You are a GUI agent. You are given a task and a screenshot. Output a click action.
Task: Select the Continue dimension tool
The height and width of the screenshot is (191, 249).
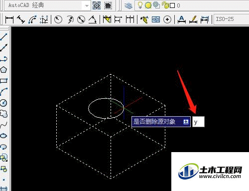click(x=130, y=19)
